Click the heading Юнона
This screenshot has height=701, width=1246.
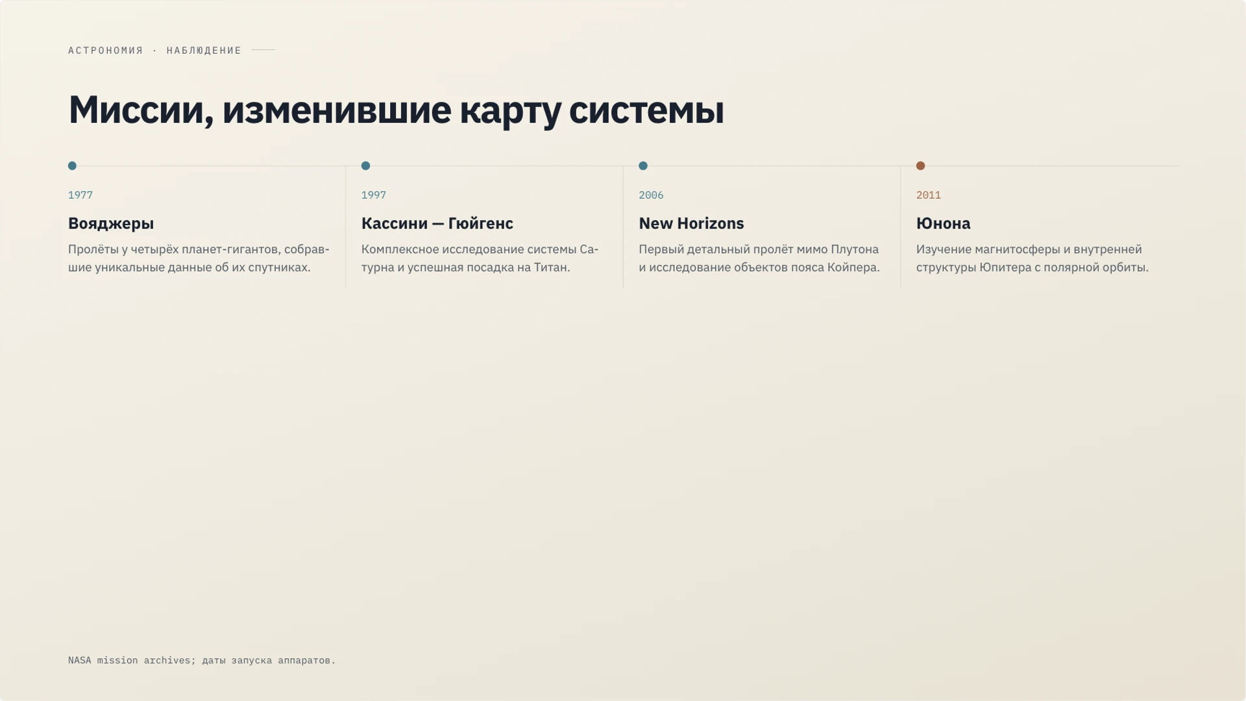point(944,223)
